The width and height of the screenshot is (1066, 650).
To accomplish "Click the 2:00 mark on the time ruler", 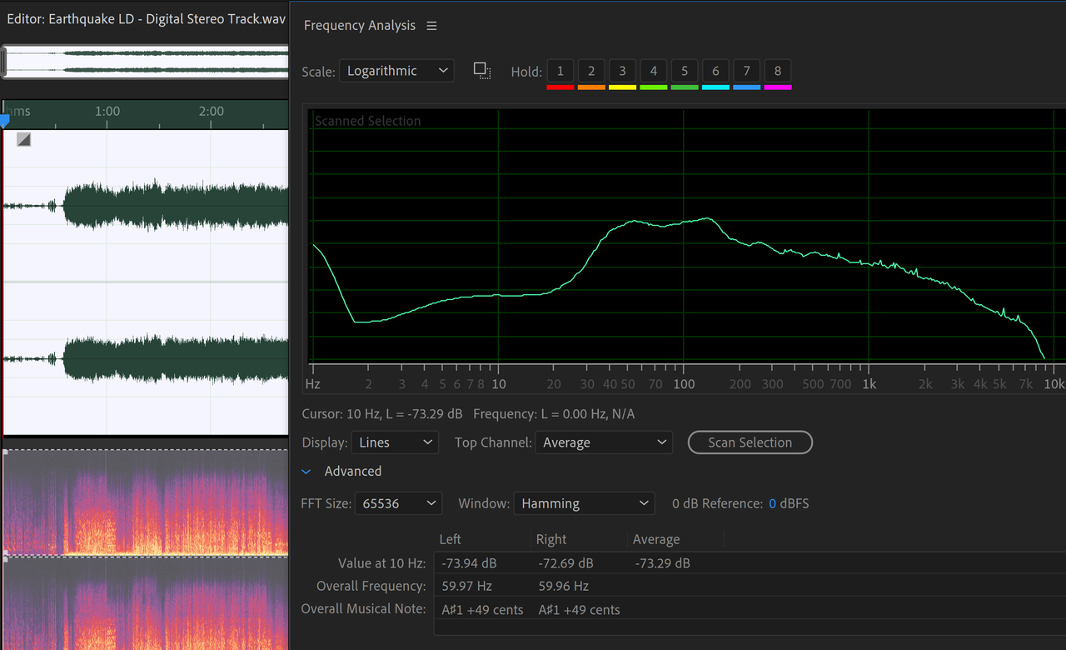I will [x=212, y=111].
